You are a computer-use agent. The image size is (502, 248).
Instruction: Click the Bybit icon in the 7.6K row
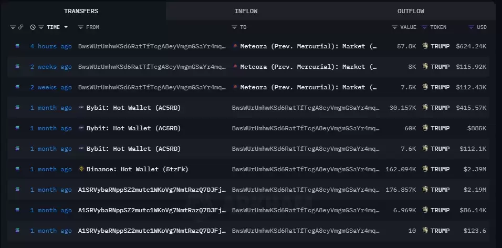pyautogui.click(x=81, y=149)
